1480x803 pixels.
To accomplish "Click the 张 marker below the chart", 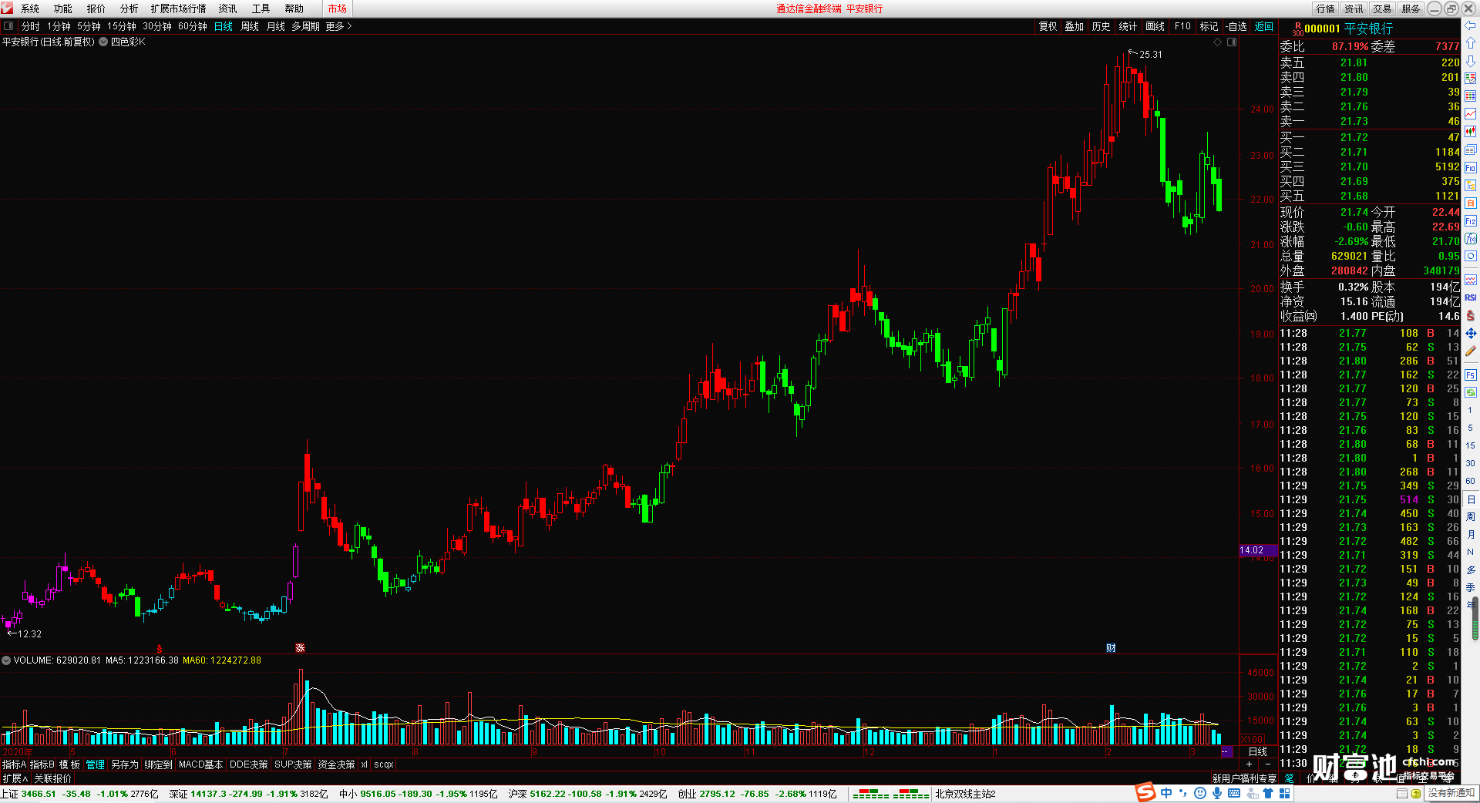I will click(x=300, y=648).
